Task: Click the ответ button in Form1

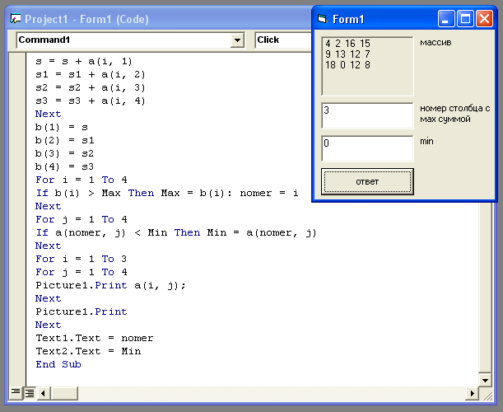Action: (367, 182)
